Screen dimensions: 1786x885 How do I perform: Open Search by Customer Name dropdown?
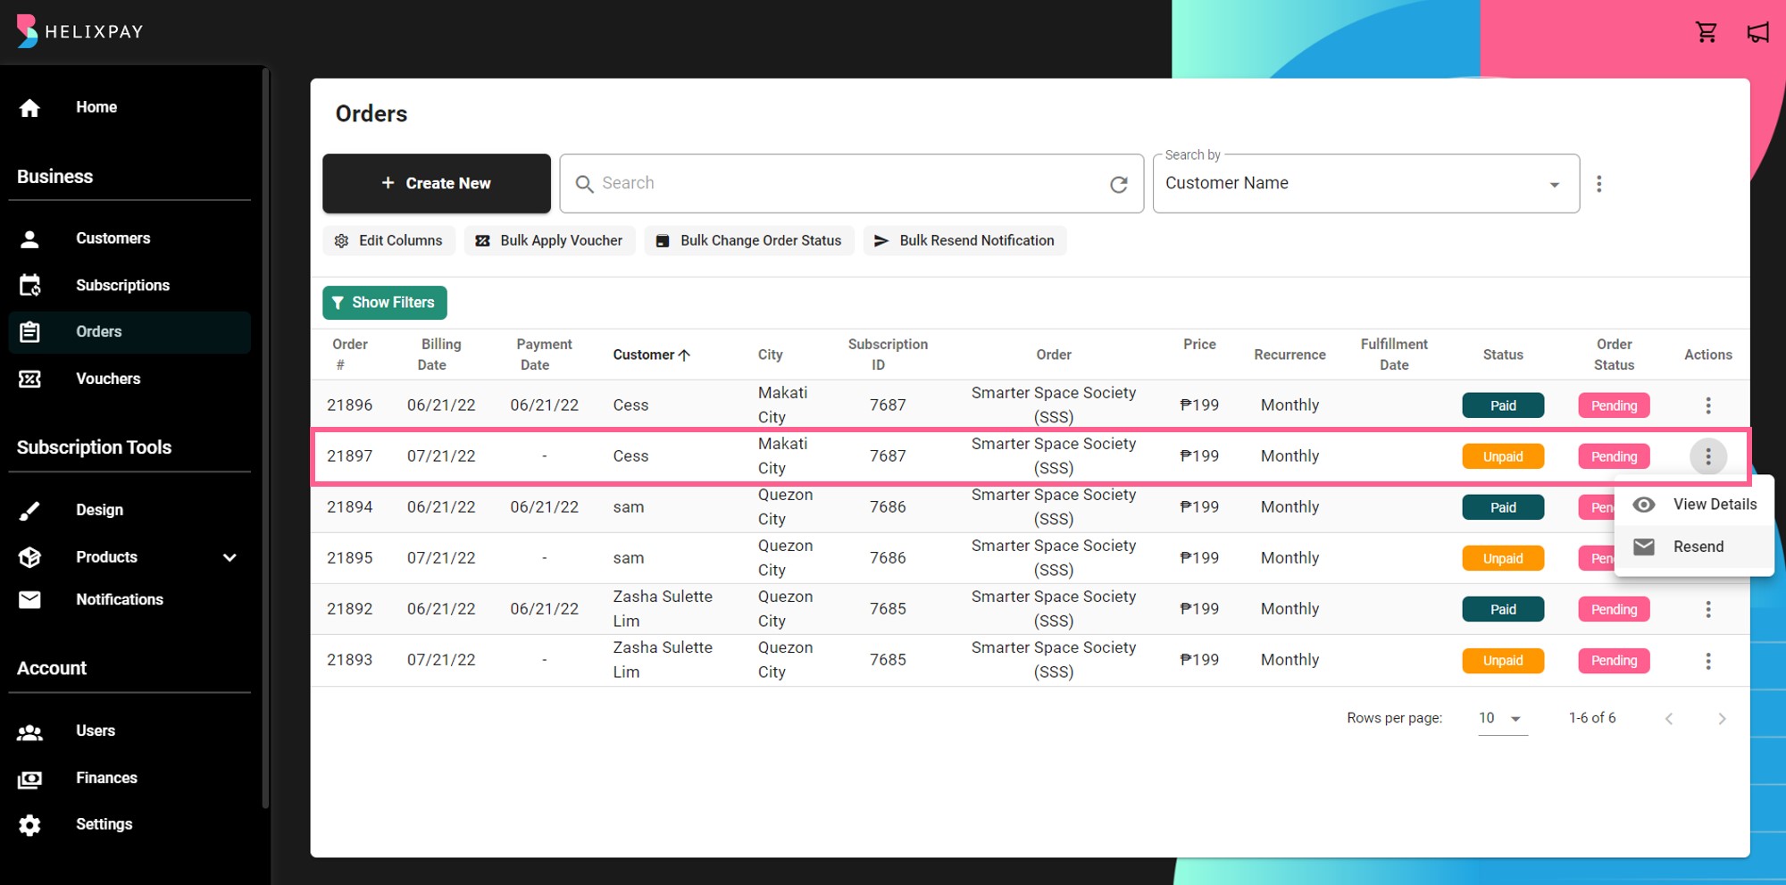[x=1365, y=183]
